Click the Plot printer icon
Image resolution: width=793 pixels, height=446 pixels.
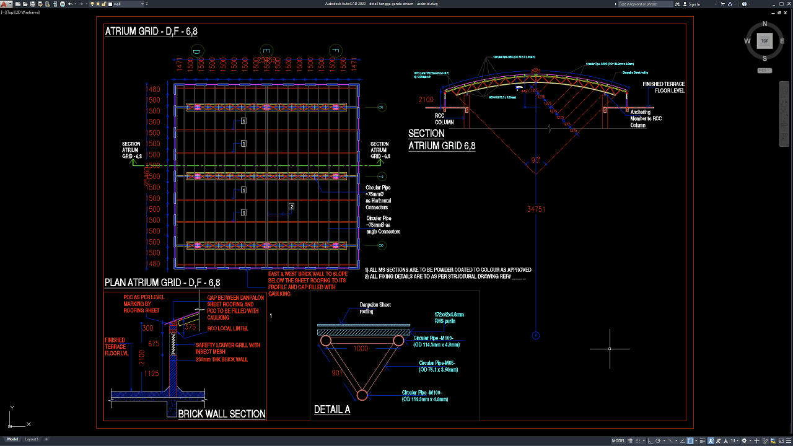(62, 4)
